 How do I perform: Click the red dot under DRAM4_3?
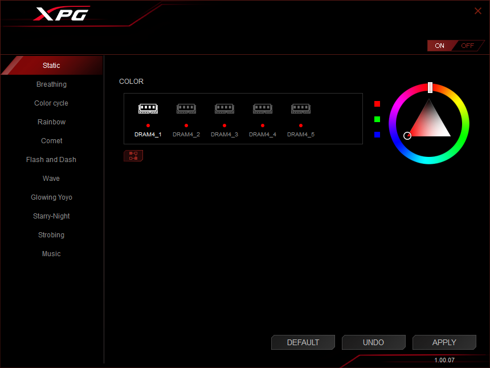[224, 126]
